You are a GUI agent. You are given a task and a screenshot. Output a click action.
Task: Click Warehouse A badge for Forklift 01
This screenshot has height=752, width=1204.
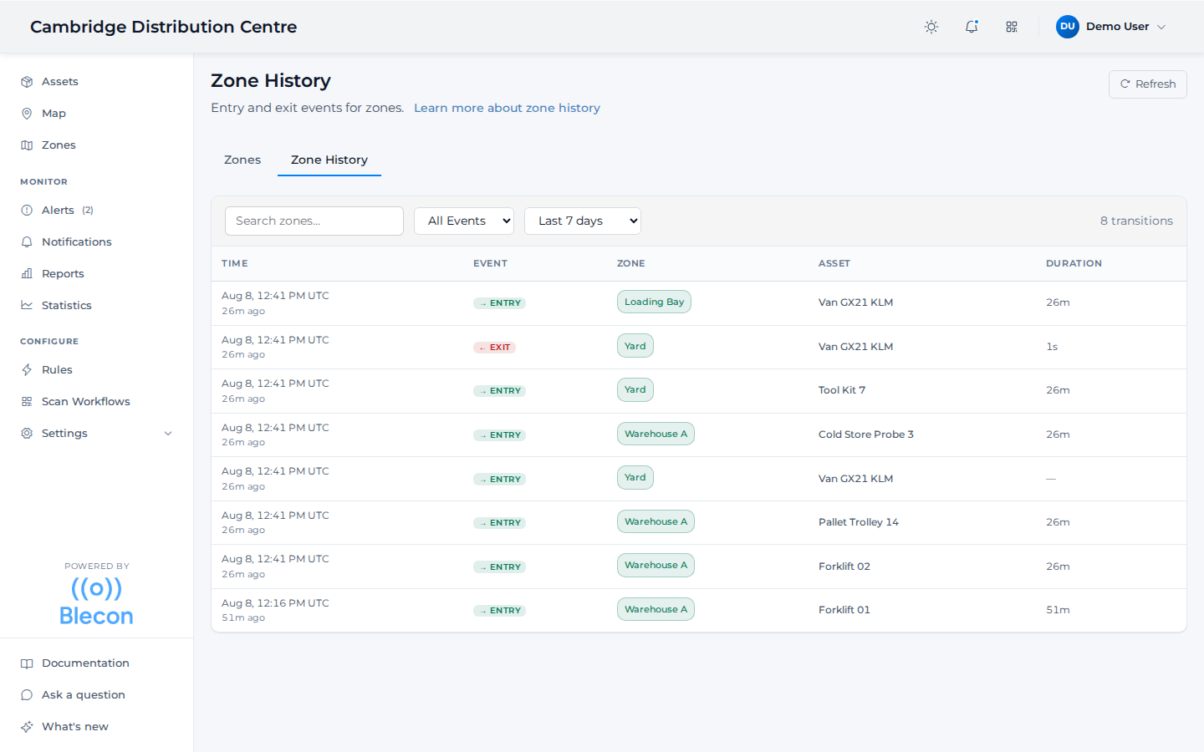click(656, 609)
